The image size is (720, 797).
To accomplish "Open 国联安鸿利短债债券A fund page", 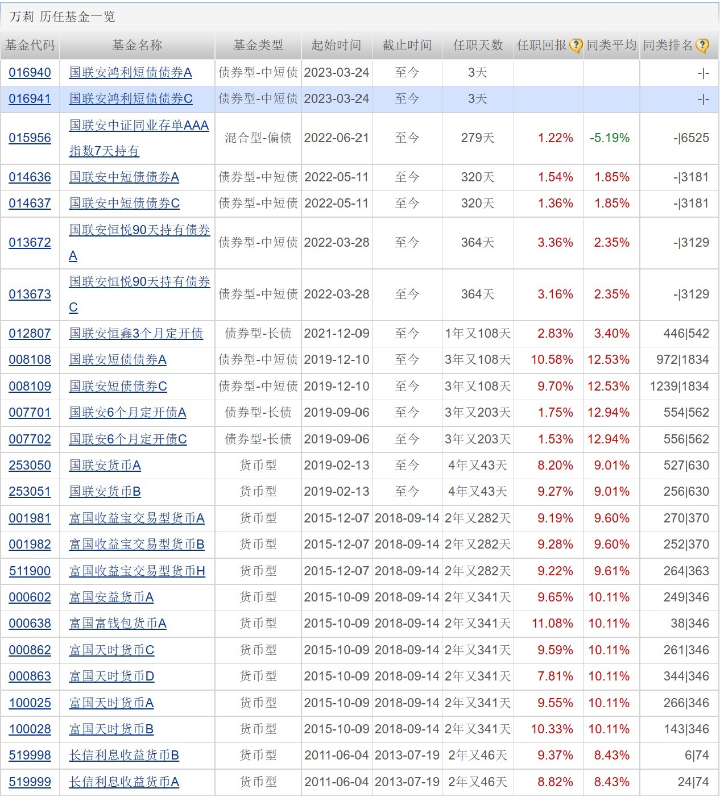I will (130, 73).
